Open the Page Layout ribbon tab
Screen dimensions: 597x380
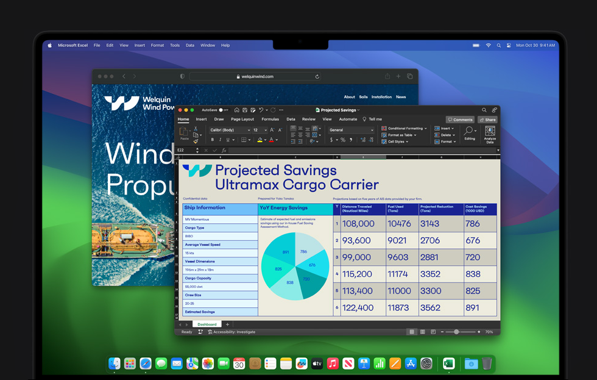tap(242, 120)
